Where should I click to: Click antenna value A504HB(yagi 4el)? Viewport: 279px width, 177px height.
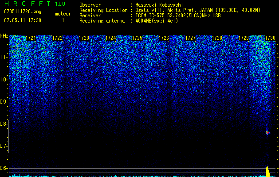coord(157,21)
